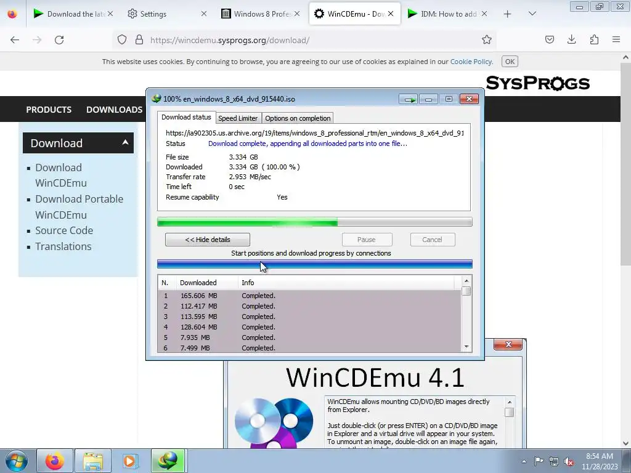Image resolution: width=631 pixels, height=473 pixels.
Task: Open Windows Media Player from the taskbar
Action: (130, 461)
